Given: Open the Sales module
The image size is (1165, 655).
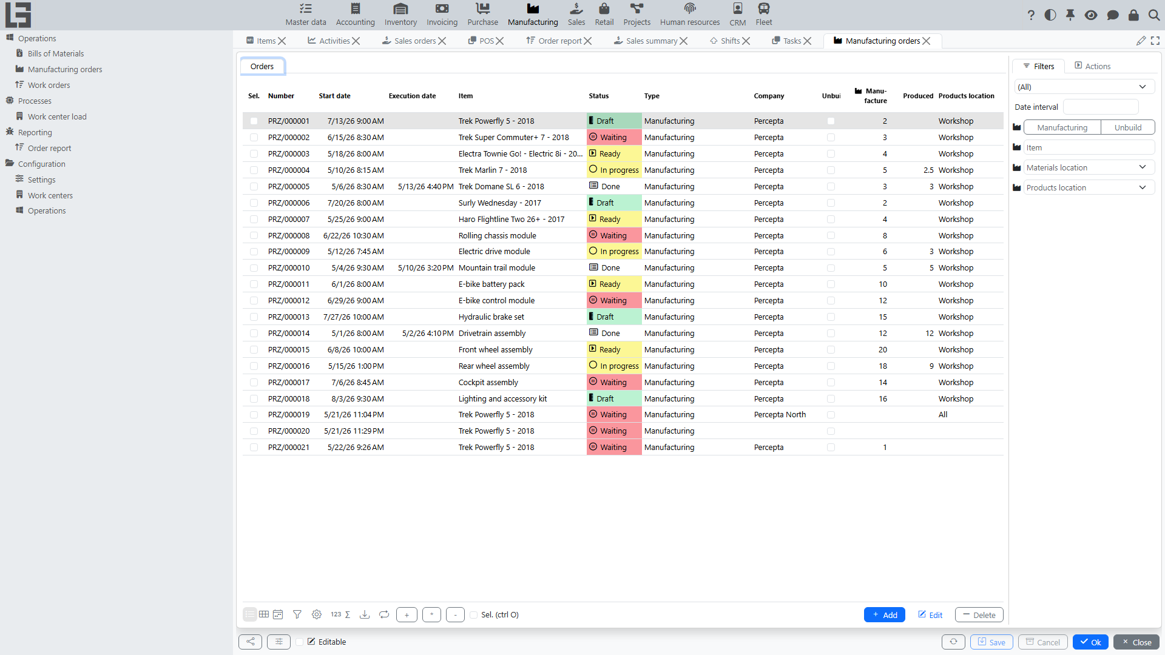Looking at the screenshot, I should pyautogui.click(x=576, y=15).
